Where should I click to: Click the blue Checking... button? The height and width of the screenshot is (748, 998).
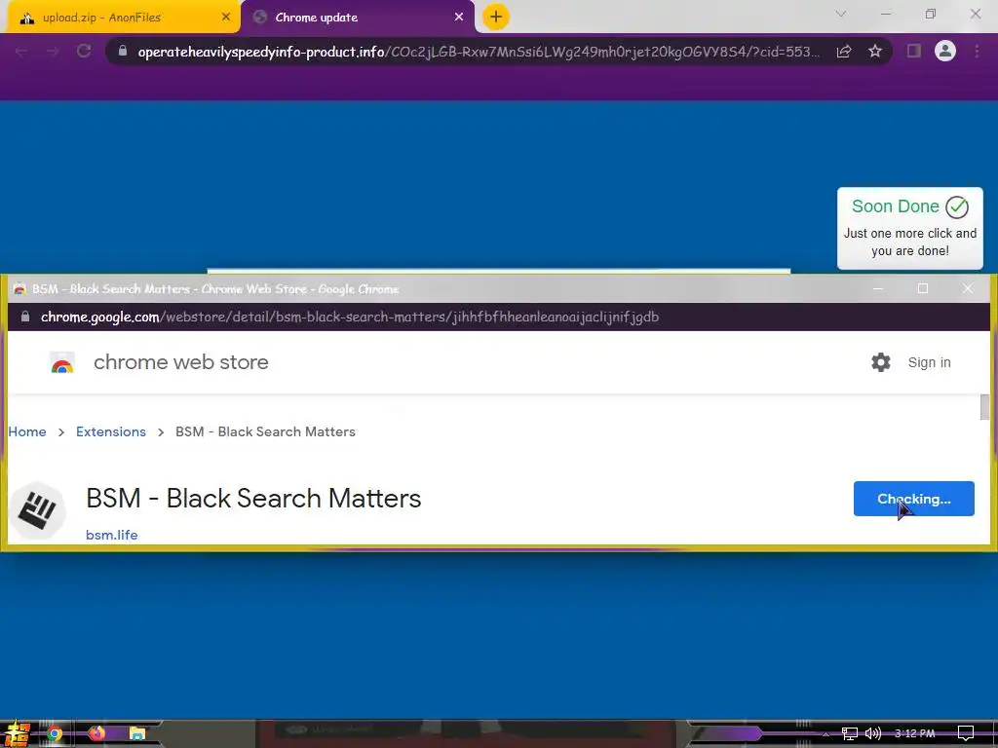pyautogui.click(x=914, y=499)
